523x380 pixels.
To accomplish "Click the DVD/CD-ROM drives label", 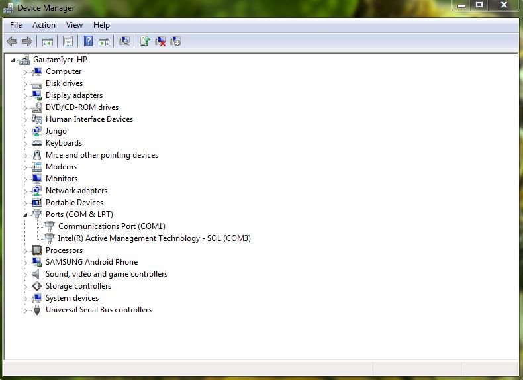I will click(82, 107).
